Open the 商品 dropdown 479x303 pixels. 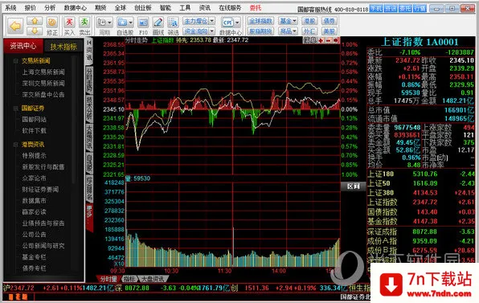[288, 31]
